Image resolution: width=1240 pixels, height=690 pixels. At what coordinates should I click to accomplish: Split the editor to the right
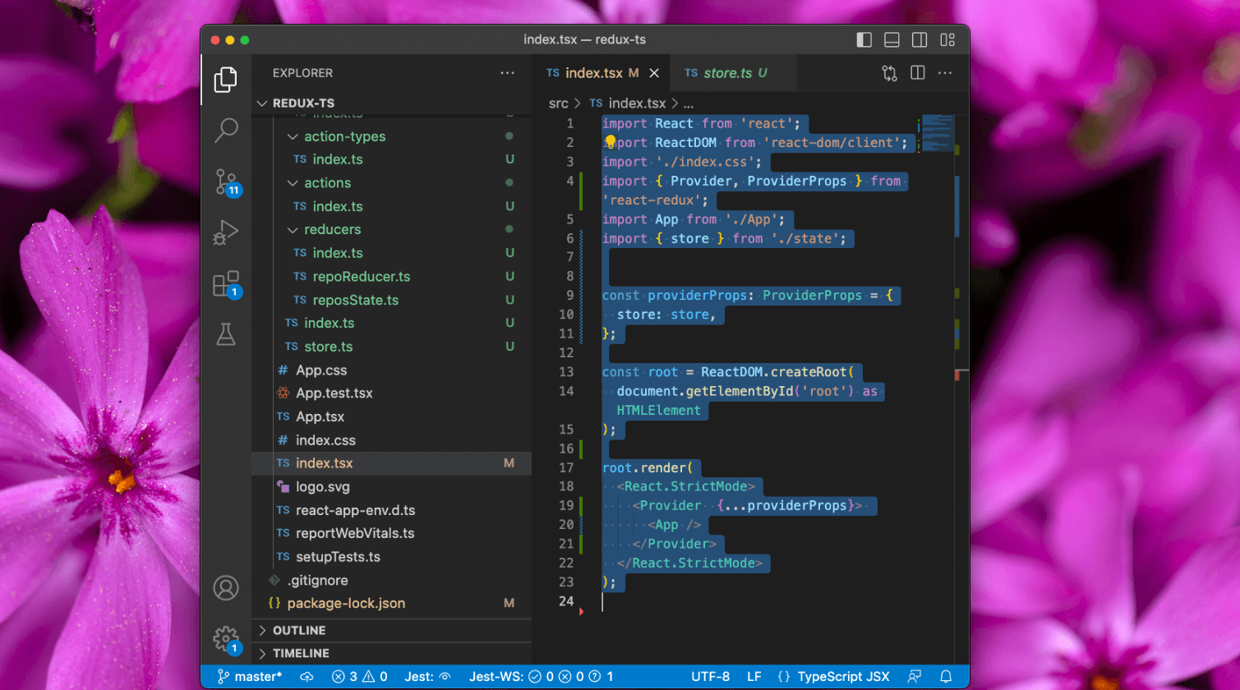(918, 73)
